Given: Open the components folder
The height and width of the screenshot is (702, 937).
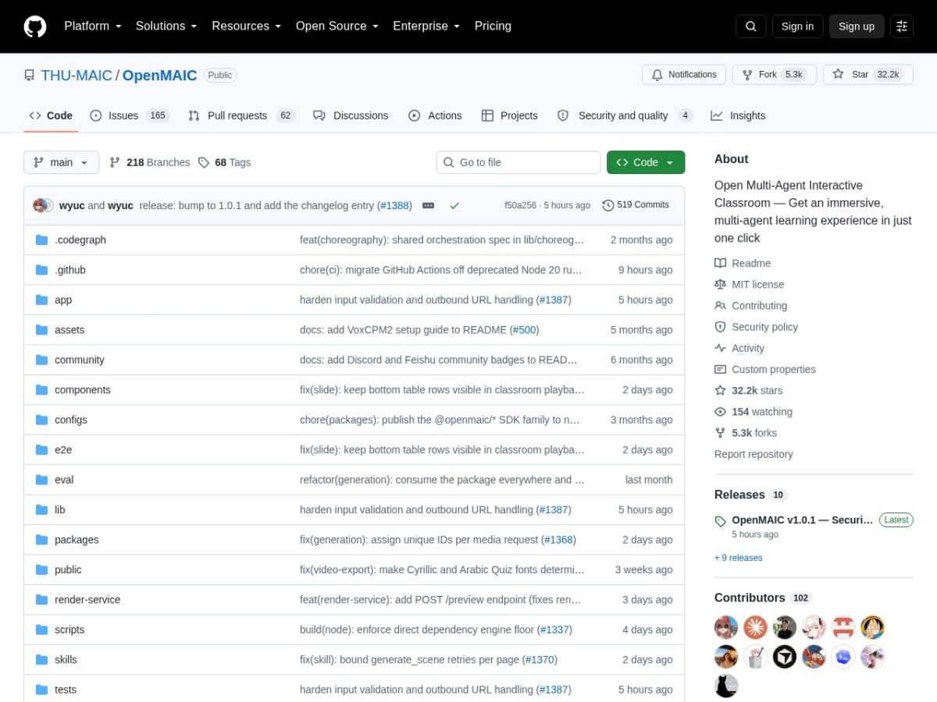Looking at the screenshot, I should (83, 390).
